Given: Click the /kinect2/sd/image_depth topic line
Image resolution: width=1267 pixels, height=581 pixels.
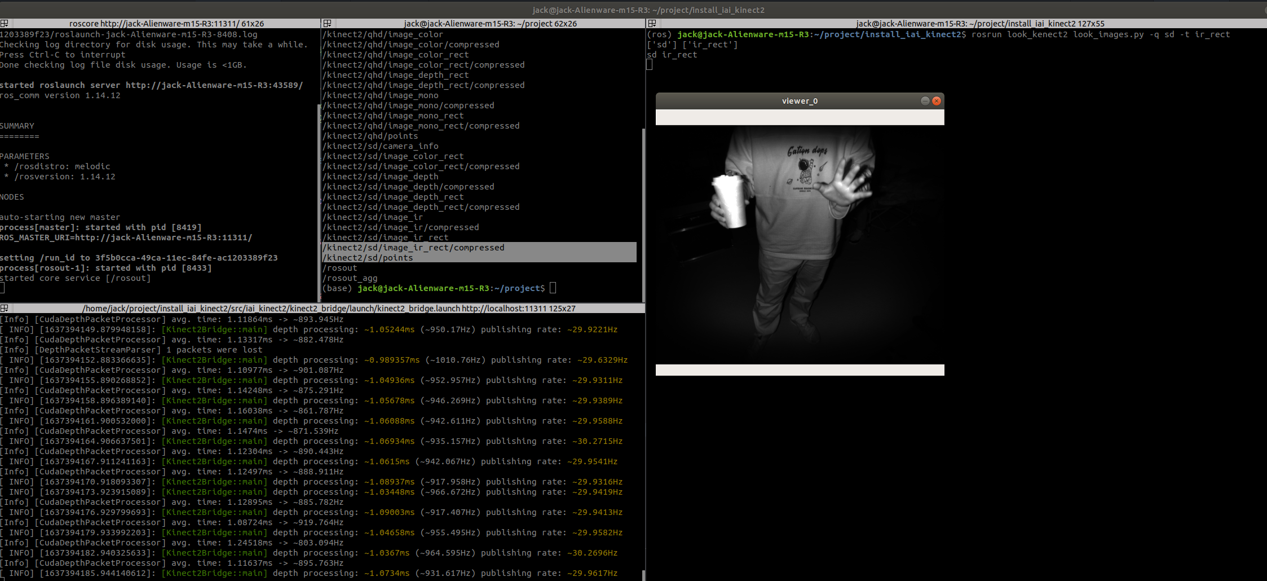Looking at the screenshot, I should [x=381, y=177].
